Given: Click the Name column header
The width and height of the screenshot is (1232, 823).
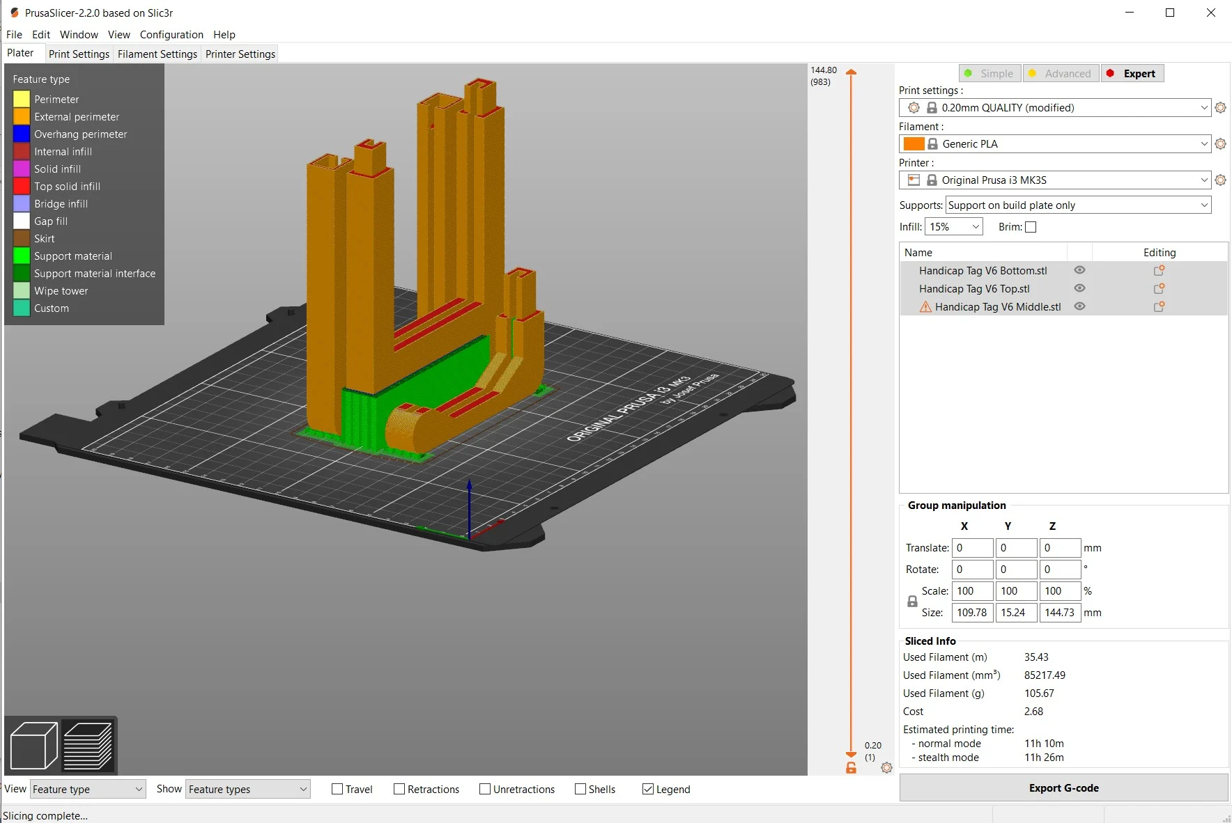Looking at the screenshot, I should tap(983, 253).
